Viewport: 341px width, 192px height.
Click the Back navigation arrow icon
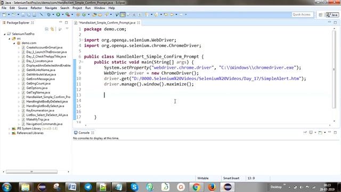click(172, 14)
